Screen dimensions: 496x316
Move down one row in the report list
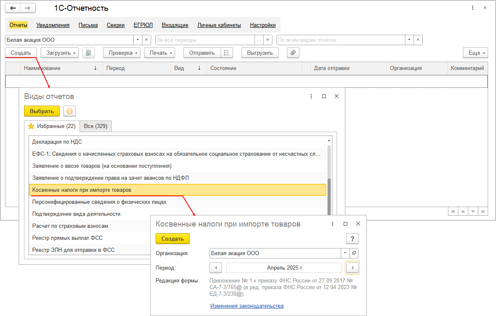tap(473, 211)
